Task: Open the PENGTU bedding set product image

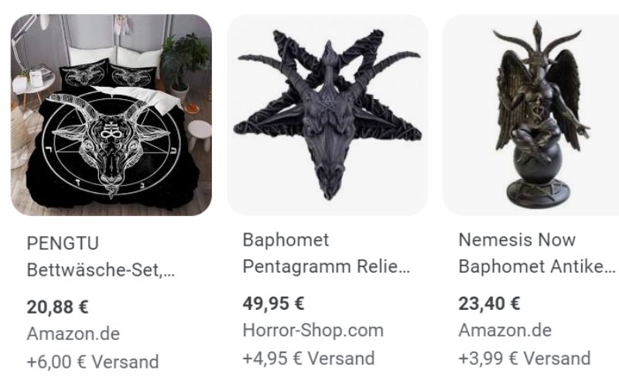Action: click(x=111, y=115)
